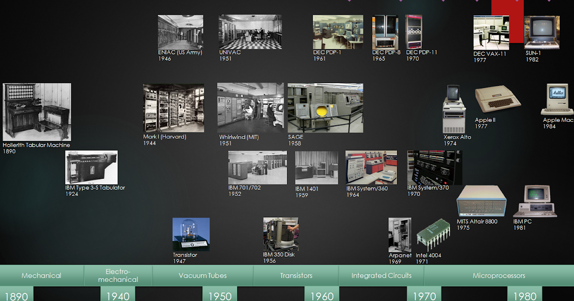Select the ENIAC (US Army) 1946 photo
This screenshot has width=574, height=301.
[180, 31]
